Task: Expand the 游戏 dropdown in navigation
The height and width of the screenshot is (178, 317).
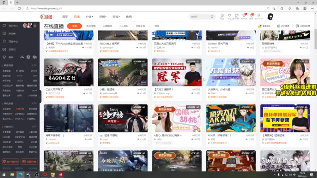Action: point(116,17)
